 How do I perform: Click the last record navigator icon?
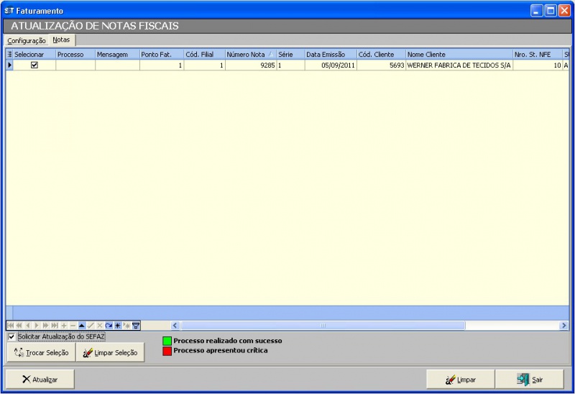click(x=55, y=326)
